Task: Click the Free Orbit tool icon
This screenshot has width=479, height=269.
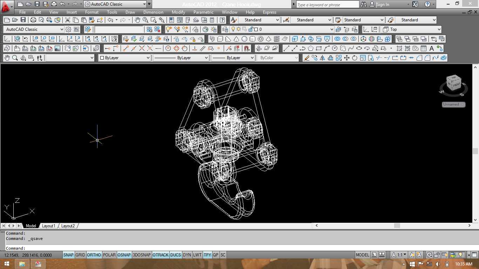Action: click(x=267, y=48)
